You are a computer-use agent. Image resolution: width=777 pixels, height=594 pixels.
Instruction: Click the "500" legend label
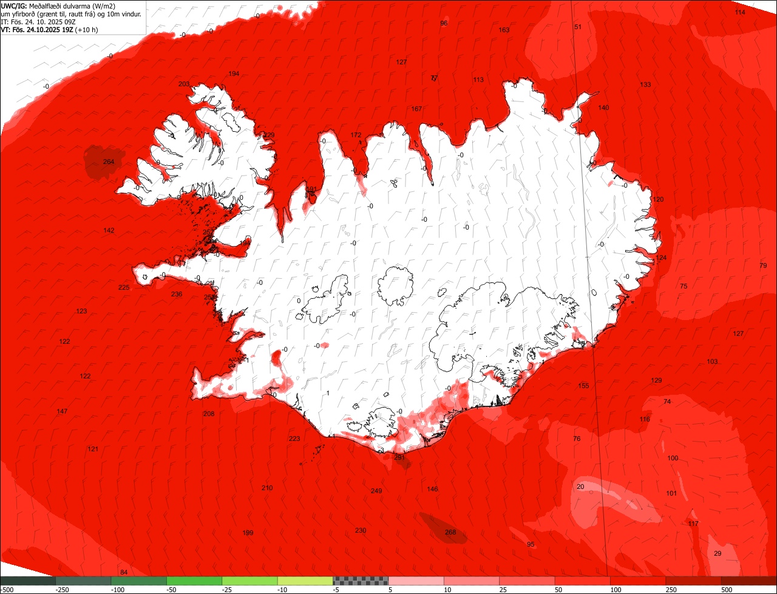(727, 590)
